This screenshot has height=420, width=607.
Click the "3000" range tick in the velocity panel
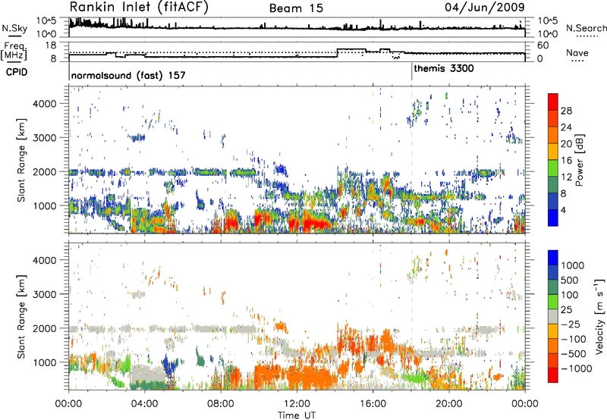tap(44, 294)
